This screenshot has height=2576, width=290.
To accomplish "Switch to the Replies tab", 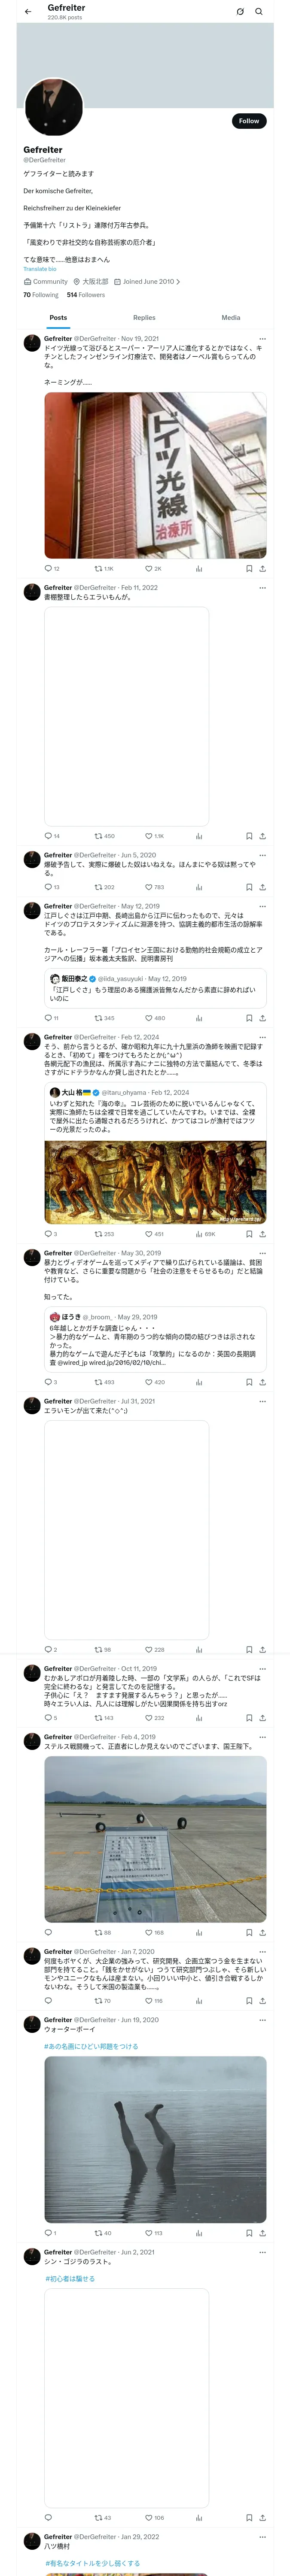I will point(144,318).
